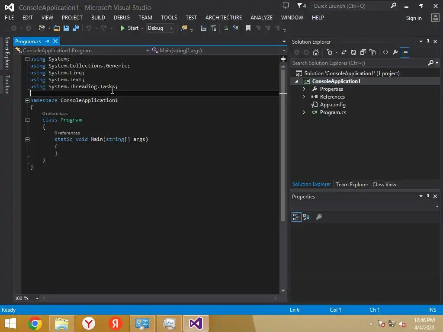This screenshot has height=332, width=443.
Task: Toggle Preview Selected Items button
Action: (404, 52)
